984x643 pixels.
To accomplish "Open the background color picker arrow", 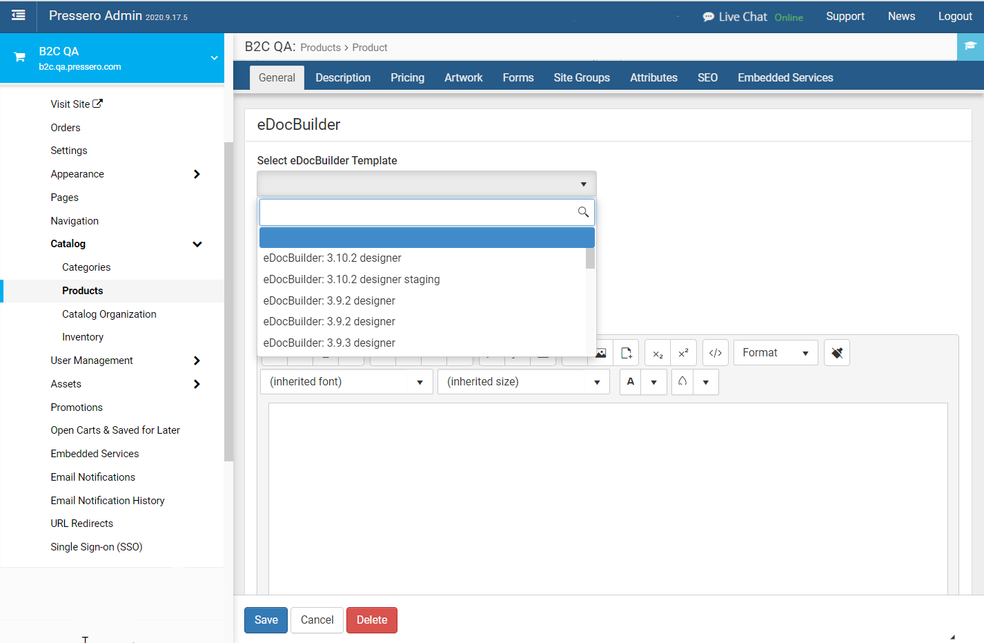I will [x=706, y=382].
